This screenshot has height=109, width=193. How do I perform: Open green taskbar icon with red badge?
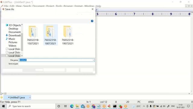point(120,106)
